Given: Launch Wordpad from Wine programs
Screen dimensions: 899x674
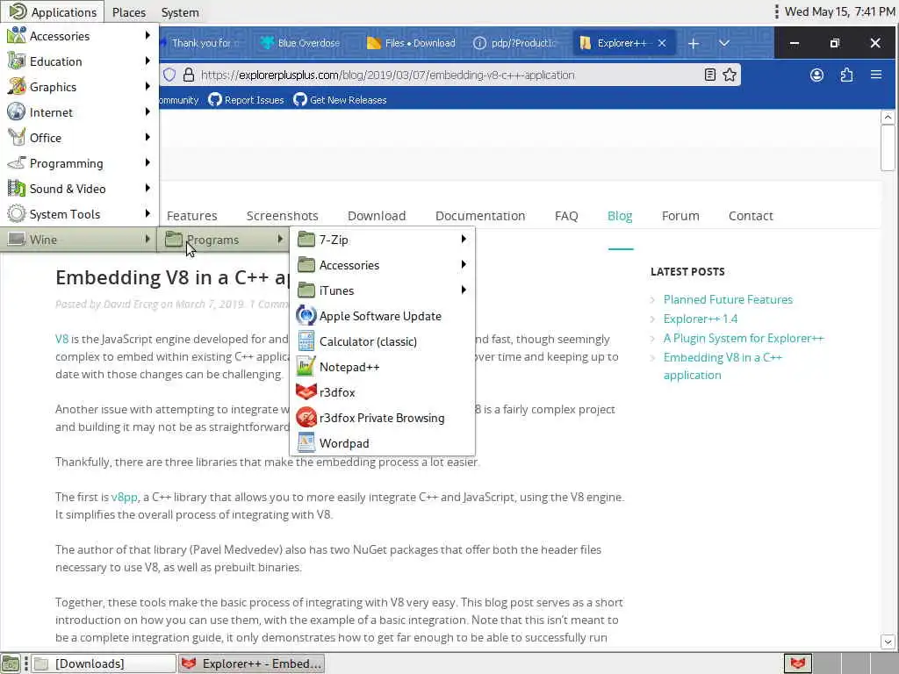Looking at the screenshot, I should [383, 443].
